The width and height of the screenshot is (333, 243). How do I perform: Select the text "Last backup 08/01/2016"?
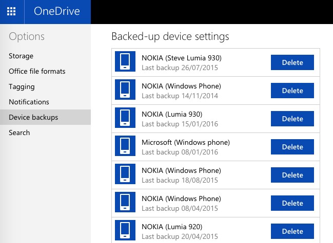click(180, 152)
